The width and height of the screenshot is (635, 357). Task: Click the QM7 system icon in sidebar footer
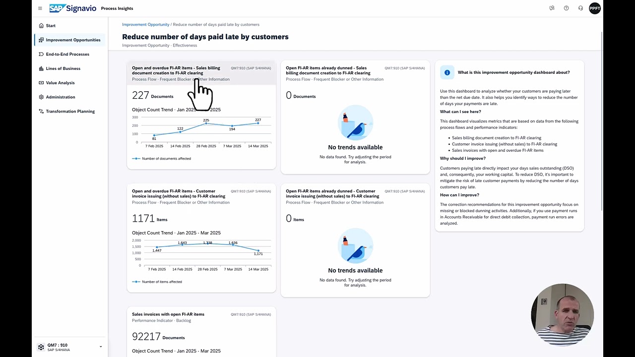tap(41, 347)
